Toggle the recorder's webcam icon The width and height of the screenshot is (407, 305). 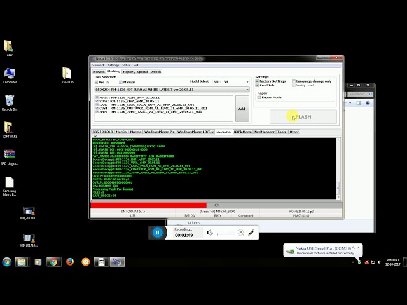click(x=240, y=233)
